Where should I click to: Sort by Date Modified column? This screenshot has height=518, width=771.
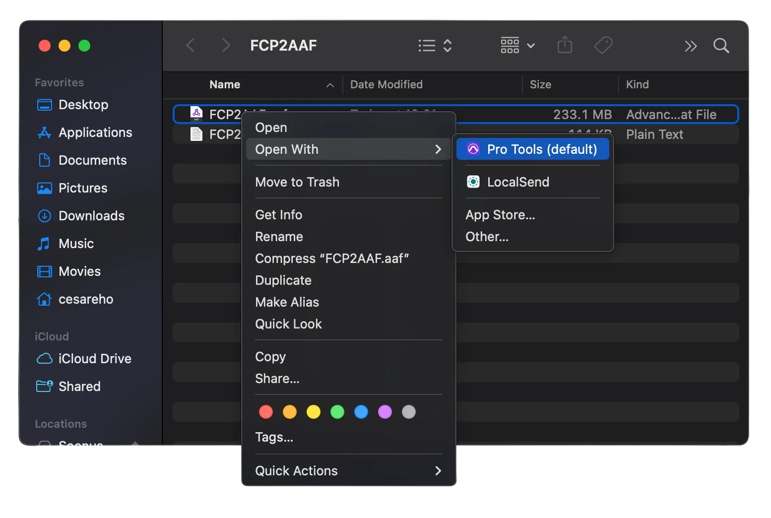pyautogui.click(x=386, y=84)
